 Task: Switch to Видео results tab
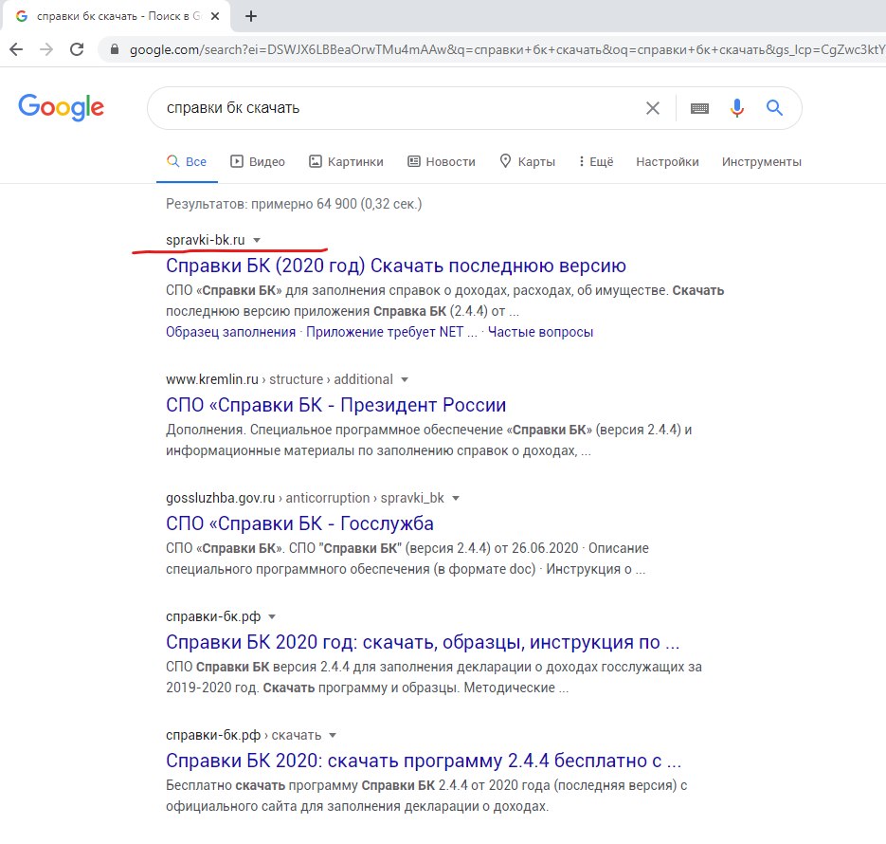click(258, 161)
